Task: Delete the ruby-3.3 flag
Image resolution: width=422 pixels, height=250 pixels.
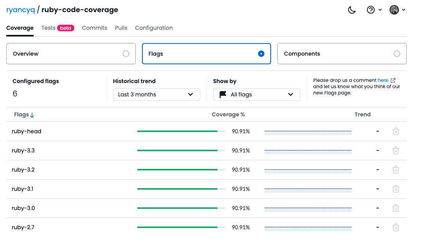Action: click(x=396, y=150)
